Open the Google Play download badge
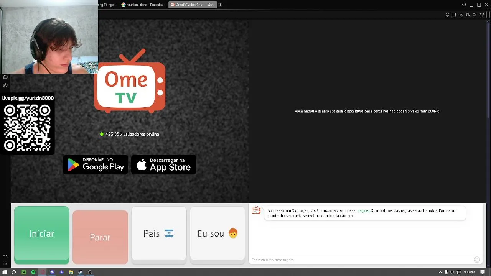 (x=96, y=164)
